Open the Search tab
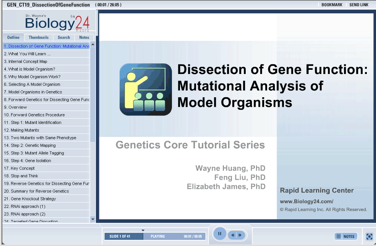376x246 pixels. 64,37
